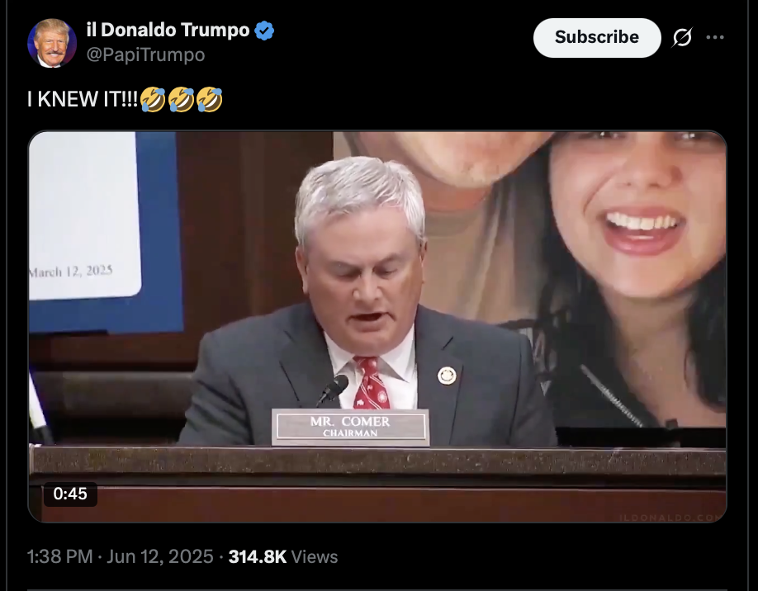Click the last laughing emoji in post
The height and width of the screenshot is (591, 758).
pyautogui.click(x=210, y=100)
